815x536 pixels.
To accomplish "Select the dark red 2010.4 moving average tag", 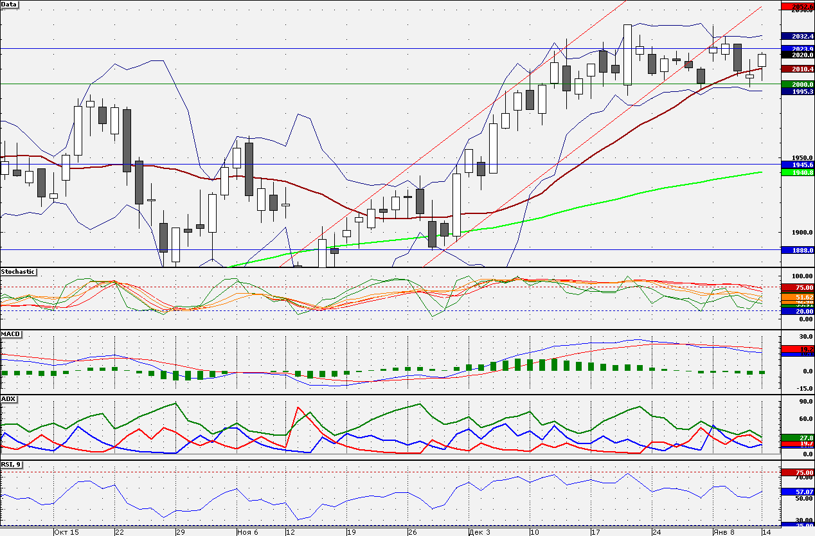I will (797, 69).
